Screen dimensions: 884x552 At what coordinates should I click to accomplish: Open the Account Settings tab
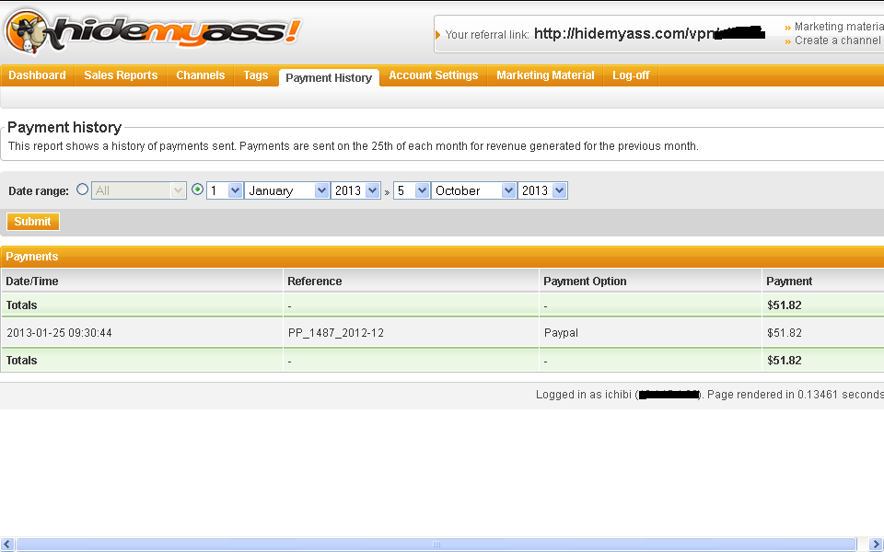pyautogui.click(x=433, y=75)
